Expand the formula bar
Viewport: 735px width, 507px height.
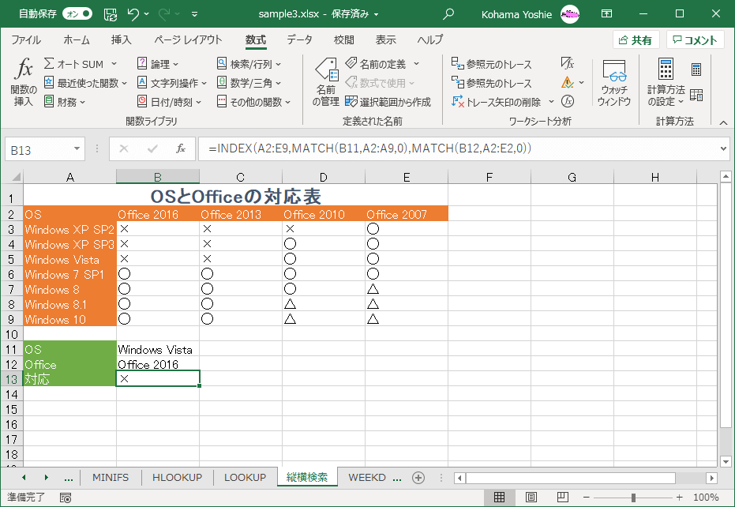tap(723, 148)
